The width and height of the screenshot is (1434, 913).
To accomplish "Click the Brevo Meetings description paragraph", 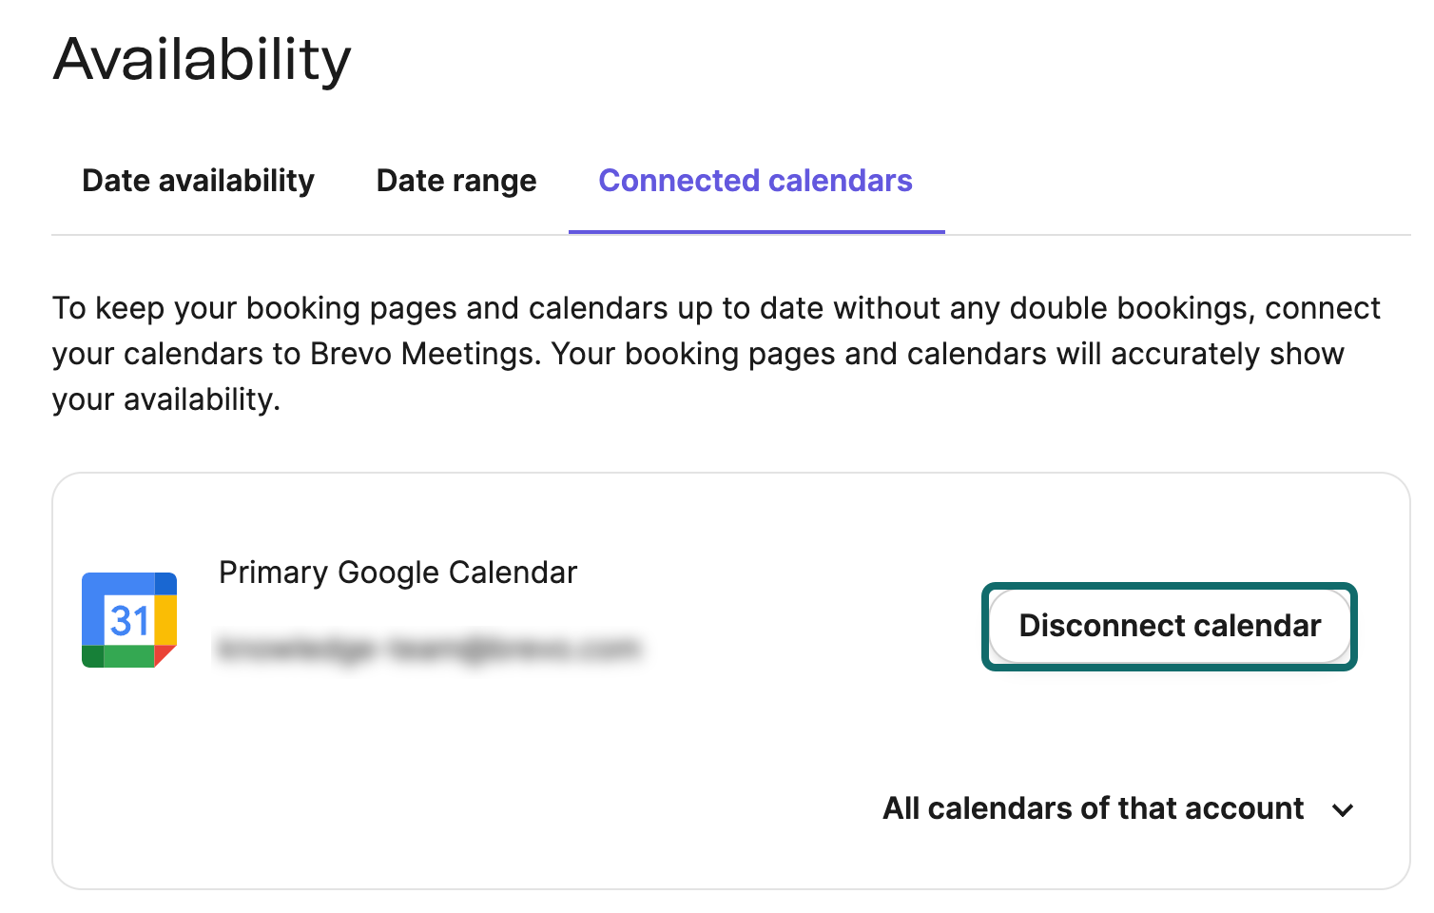I will coord(717,354).
